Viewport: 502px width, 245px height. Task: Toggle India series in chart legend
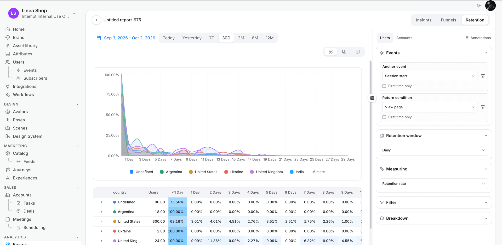297,172
